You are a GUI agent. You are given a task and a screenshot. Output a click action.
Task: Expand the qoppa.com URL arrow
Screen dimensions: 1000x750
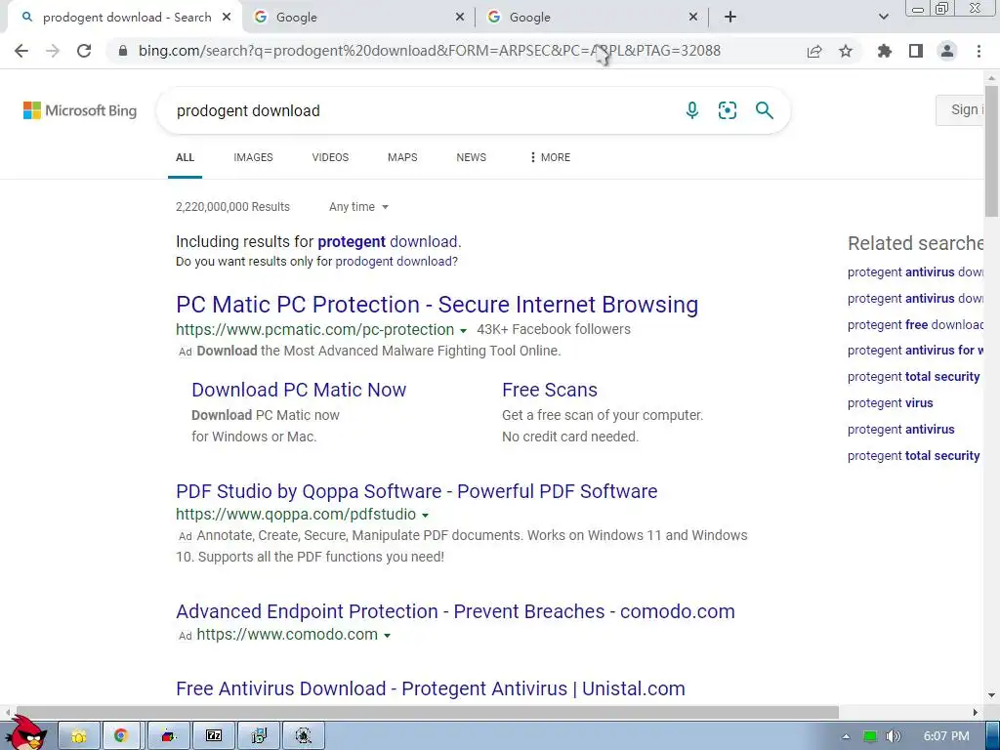426,516
